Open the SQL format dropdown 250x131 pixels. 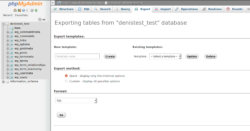coord(76,100)
